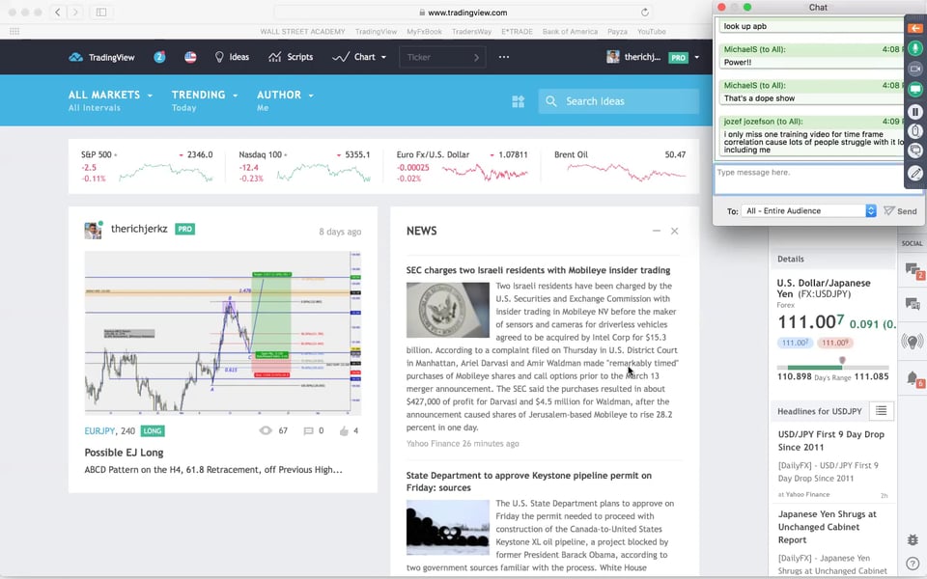Open the MyFxBook bookmark
Screen dimensions: 927x579
(x=424, y=31)
